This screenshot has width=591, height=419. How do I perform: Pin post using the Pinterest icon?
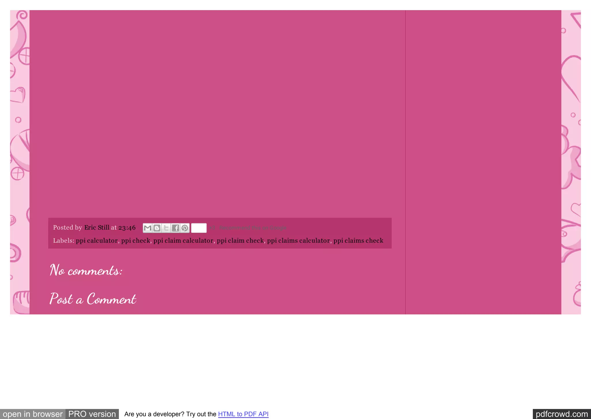pos(185,228)
